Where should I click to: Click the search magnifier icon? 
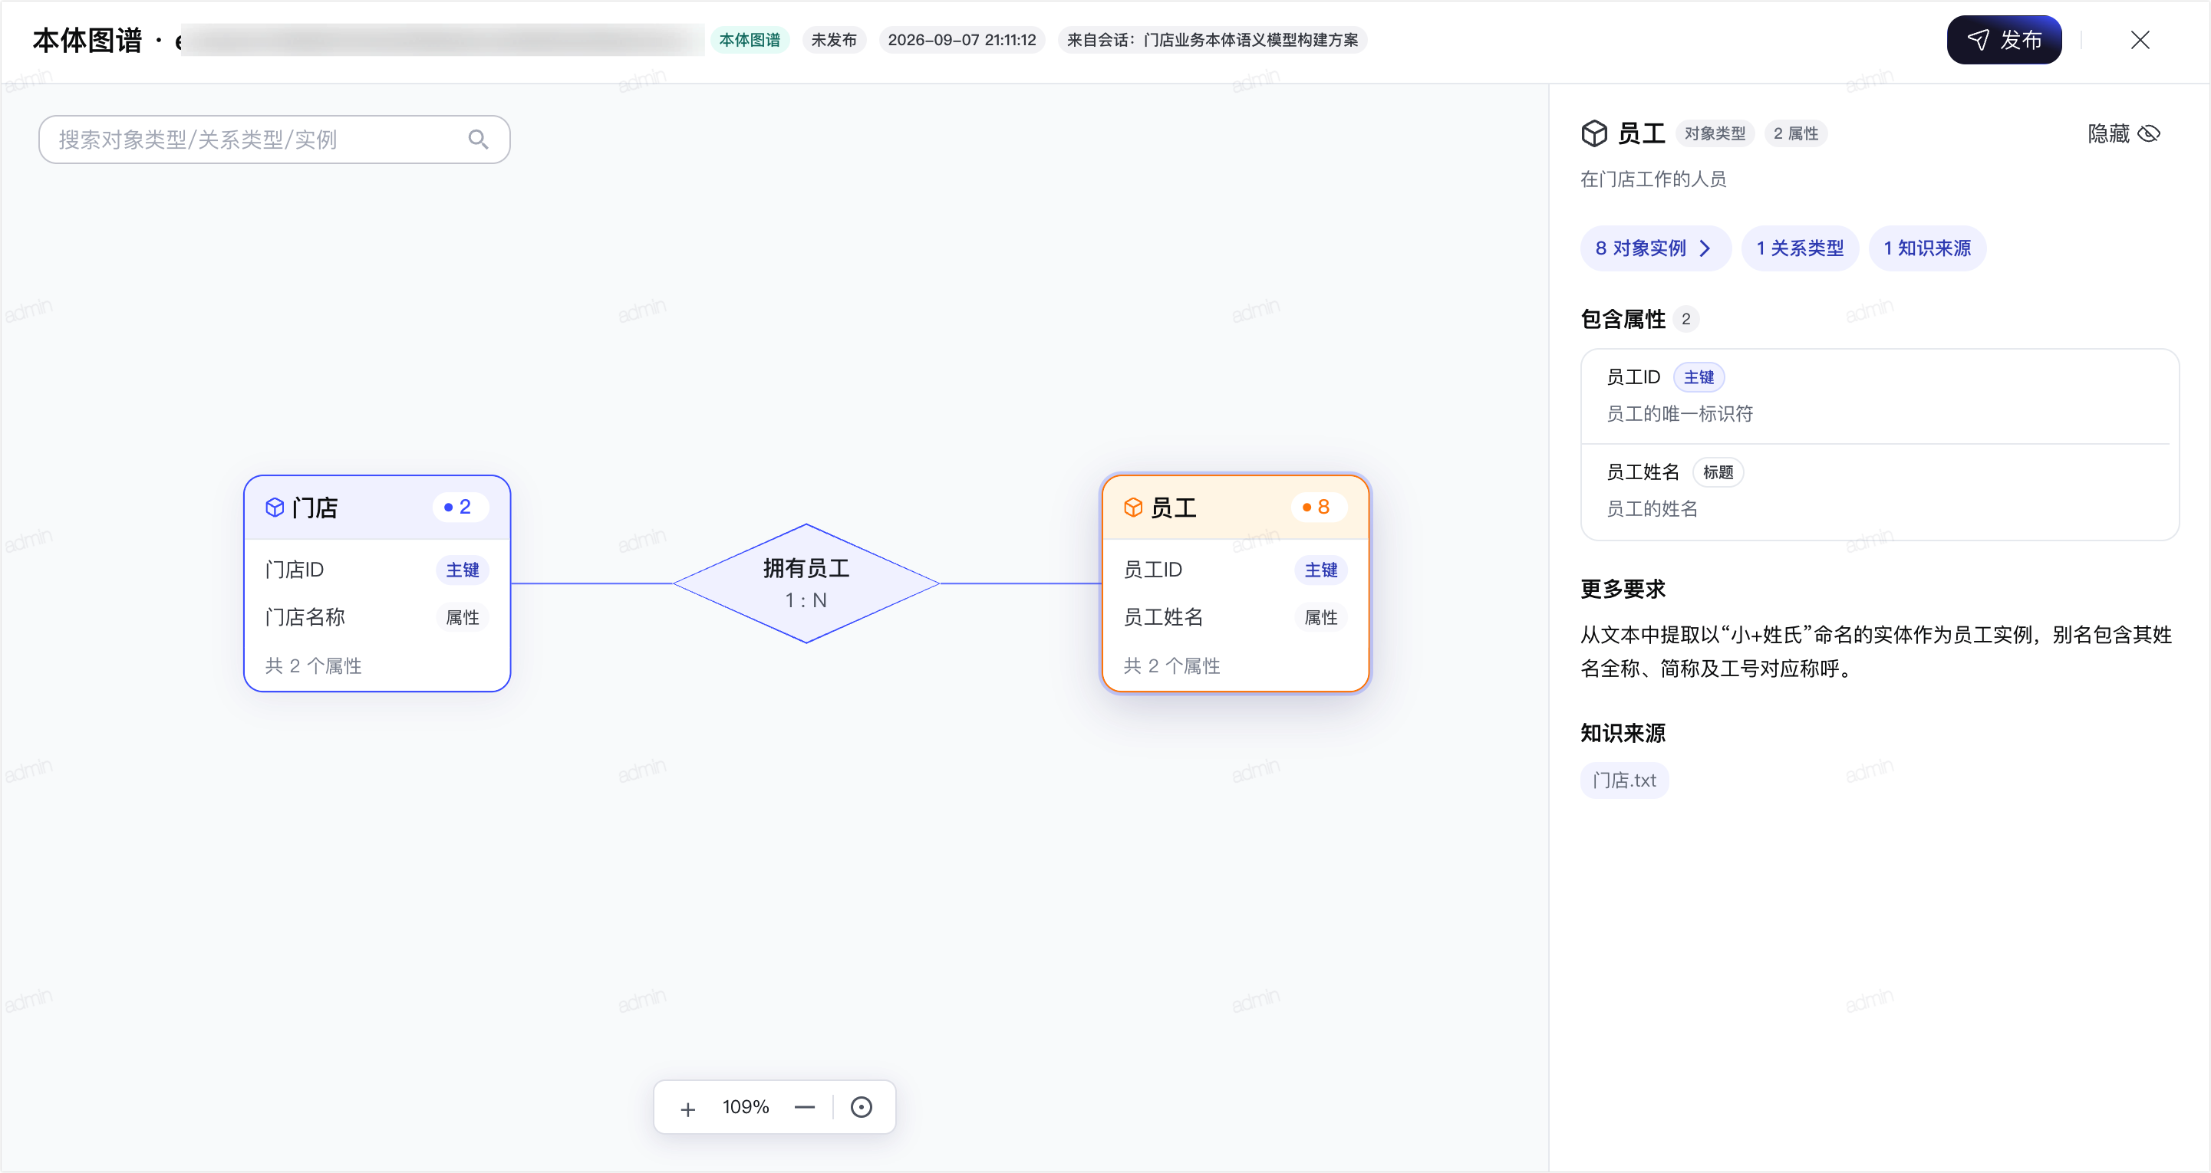coord(478,139)
